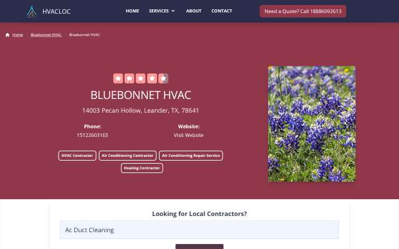The image size is (399, 249).
Task: Follow the Home breadcrumb link
Action: pyautogui.click(x=17, y=35)
